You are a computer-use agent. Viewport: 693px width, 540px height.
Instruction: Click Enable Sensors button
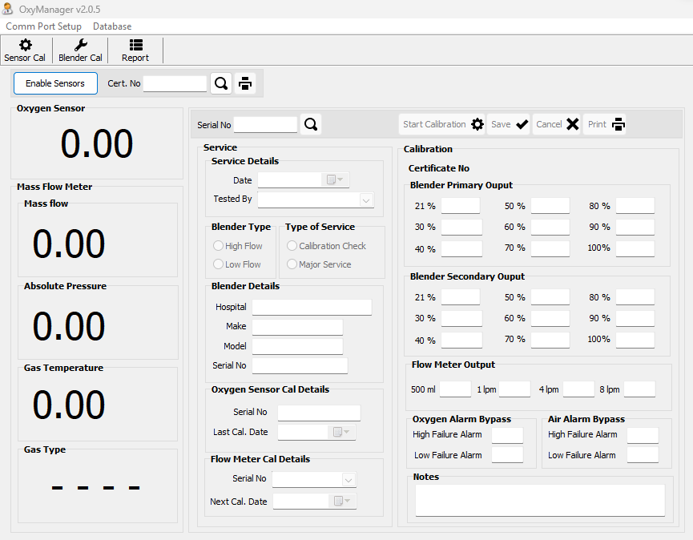(55, 83)
